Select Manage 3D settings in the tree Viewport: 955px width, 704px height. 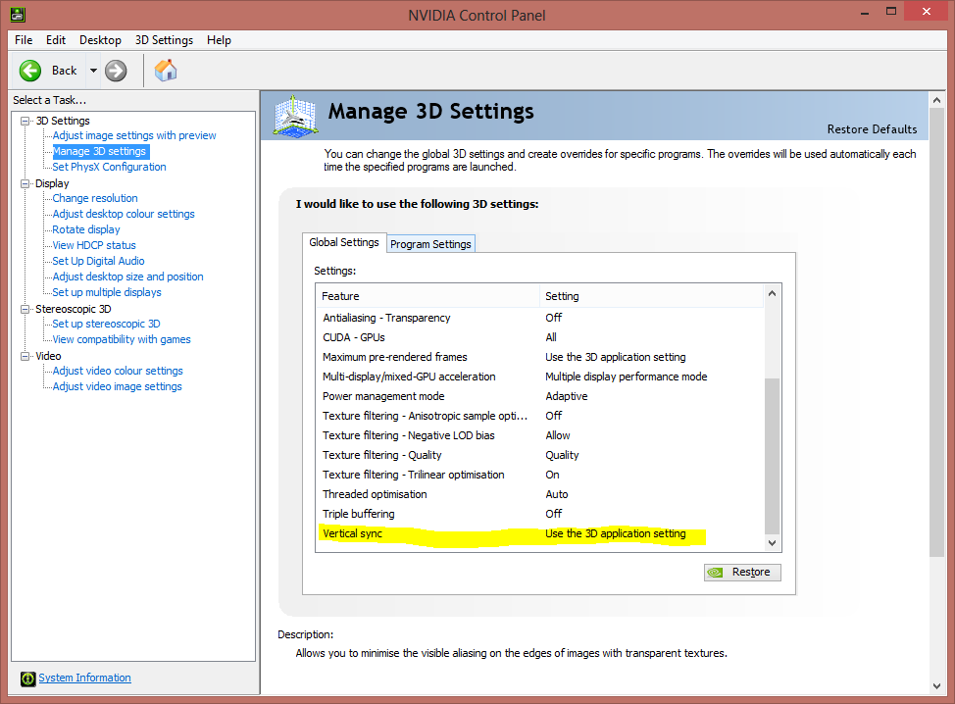point(99,151)
